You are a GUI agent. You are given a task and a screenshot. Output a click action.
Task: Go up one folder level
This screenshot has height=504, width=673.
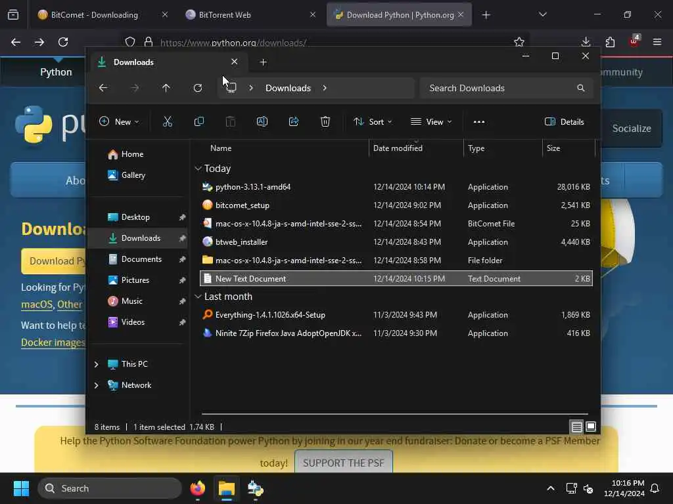166,88
